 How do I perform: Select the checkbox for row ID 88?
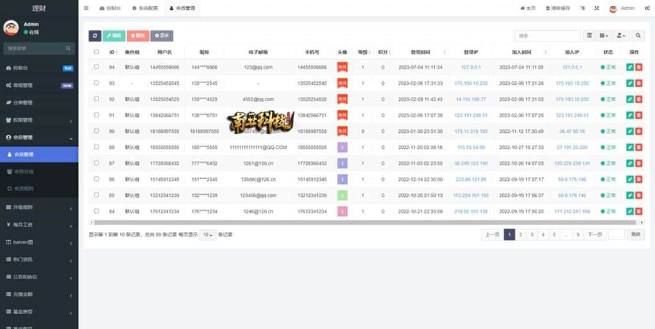click(x=97, y=147)
